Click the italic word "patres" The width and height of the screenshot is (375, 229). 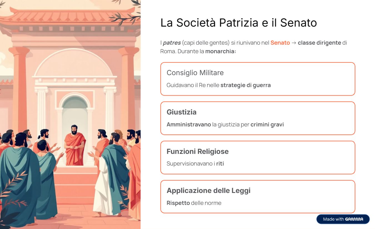(172, 43)
